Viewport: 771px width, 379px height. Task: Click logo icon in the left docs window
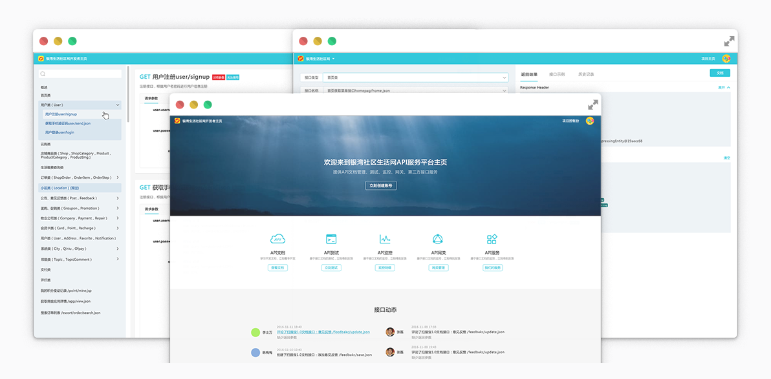coord(41,58)
